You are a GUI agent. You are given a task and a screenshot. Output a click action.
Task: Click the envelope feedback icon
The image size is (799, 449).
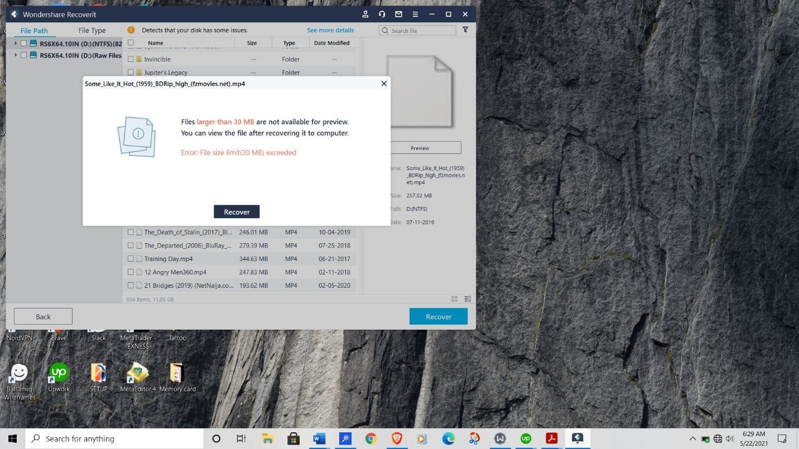pyautogui.click(x=398, y=14)
